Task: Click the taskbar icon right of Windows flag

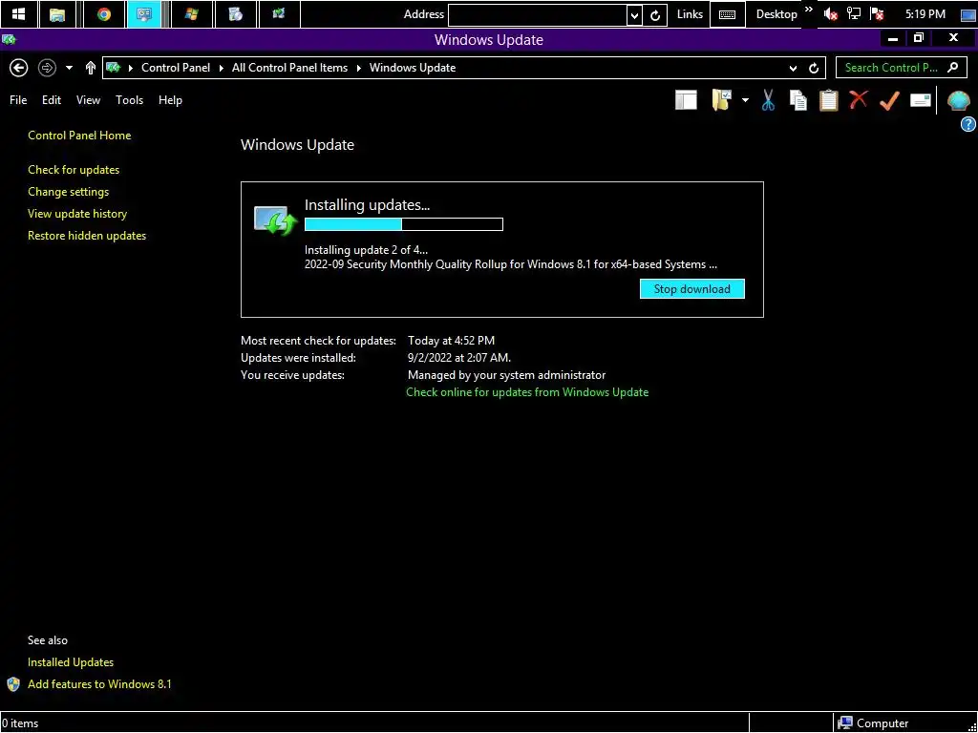Action: tap(235, 13)
